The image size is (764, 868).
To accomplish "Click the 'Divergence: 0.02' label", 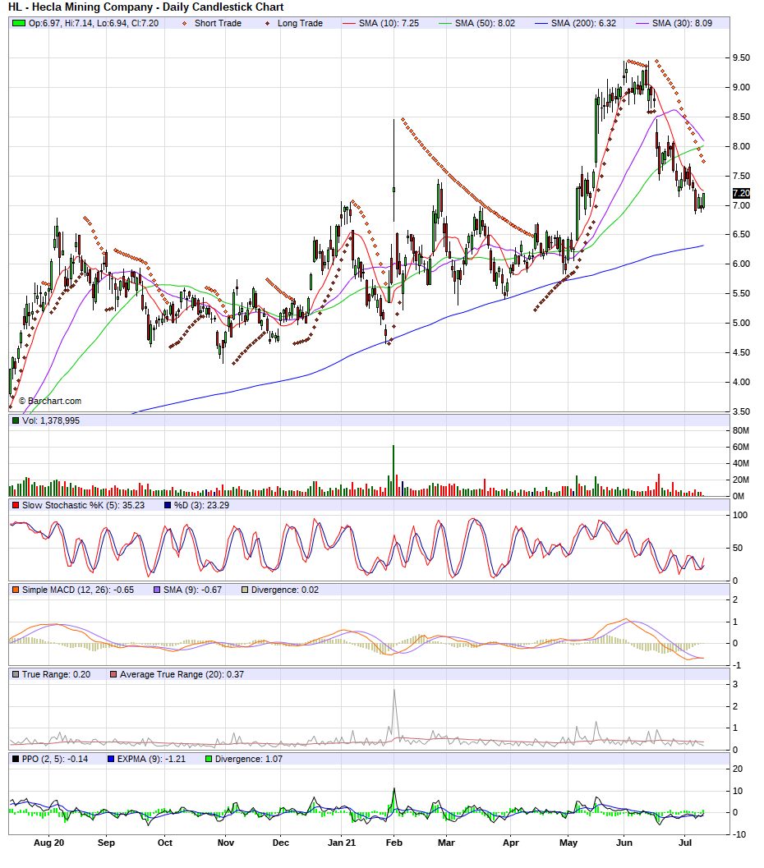I will 285,590.
